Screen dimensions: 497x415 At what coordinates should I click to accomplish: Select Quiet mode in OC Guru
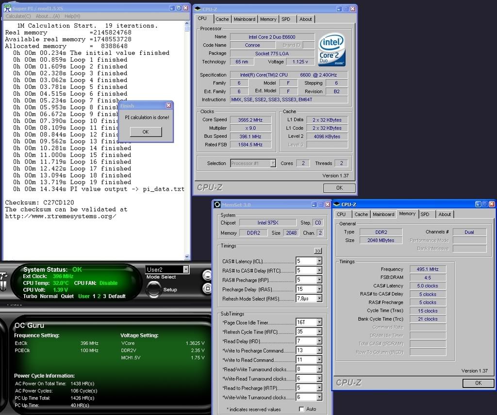(67, 296)
